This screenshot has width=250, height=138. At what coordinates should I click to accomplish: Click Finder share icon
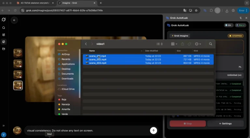tap(182, 44)
